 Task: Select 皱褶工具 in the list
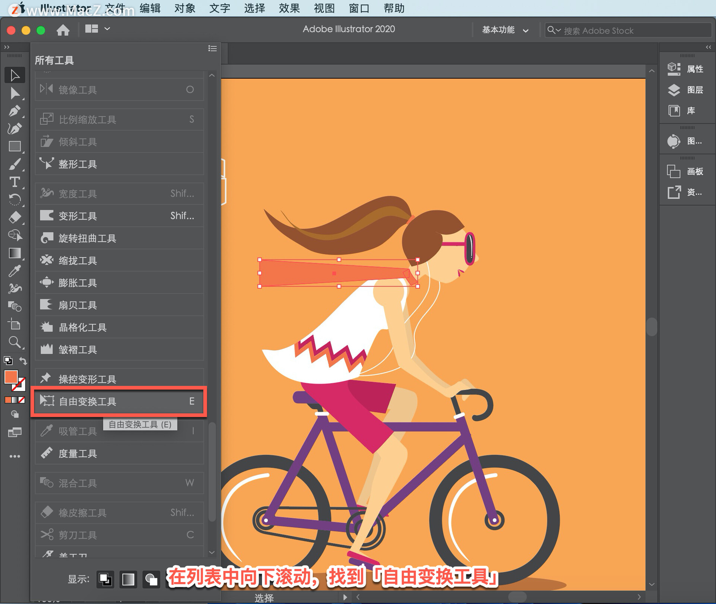[x=119, y=350]
